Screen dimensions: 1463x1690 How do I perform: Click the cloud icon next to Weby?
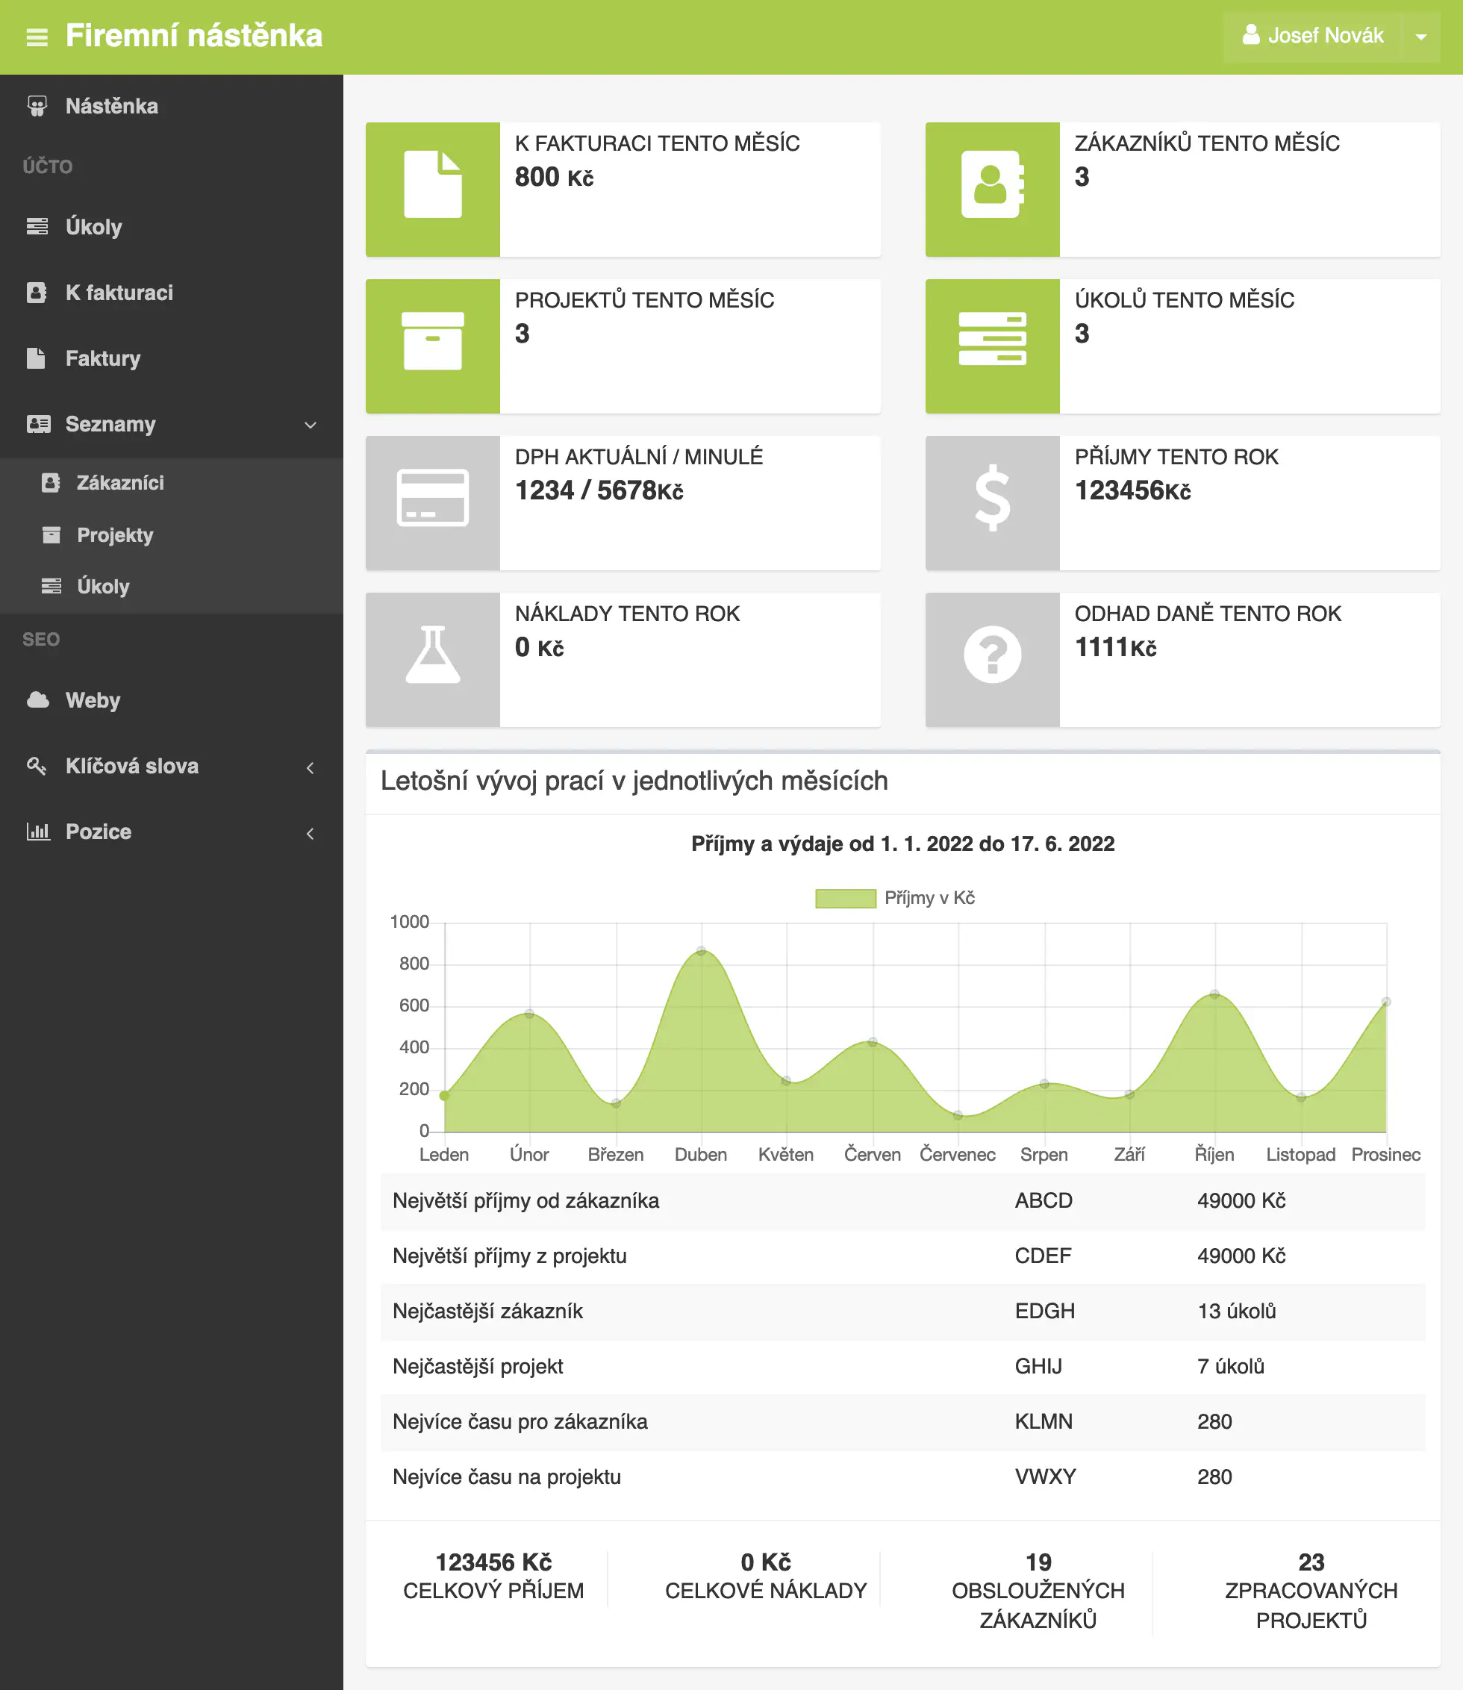tap(37, 699)
